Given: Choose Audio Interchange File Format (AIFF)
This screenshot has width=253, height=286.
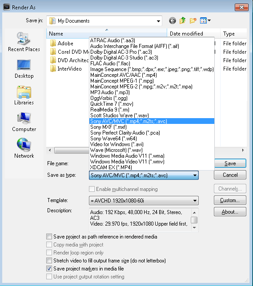Looking at the screenshot, I should tap(152, 46).
